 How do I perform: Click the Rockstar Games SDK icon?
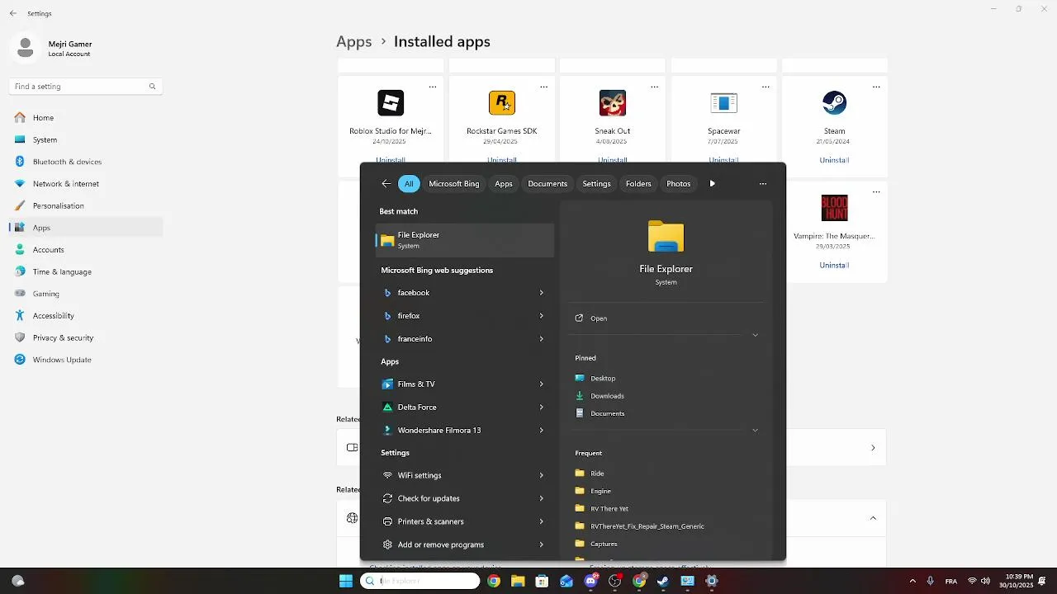[501, 103]
